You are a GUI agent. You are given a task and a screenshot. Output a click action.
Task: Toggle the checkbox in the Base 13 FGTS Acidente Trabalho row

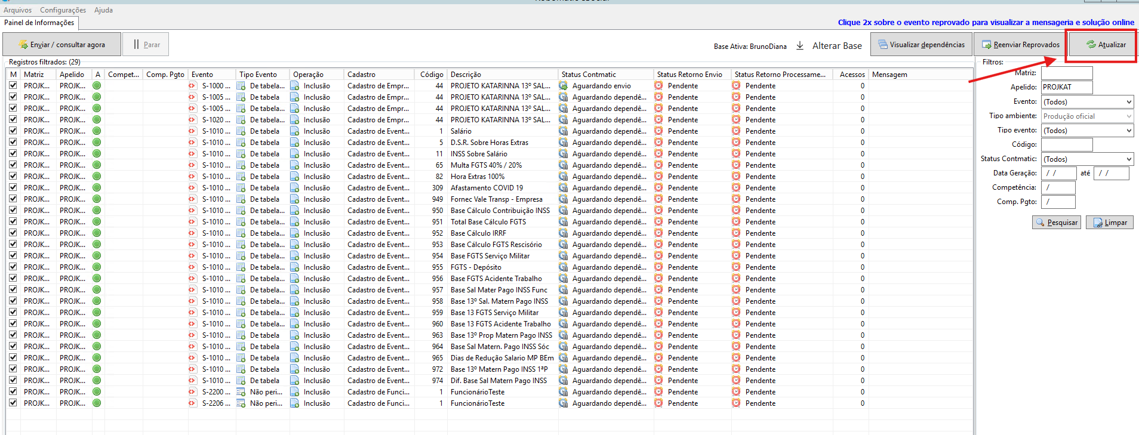pos(13,324)
